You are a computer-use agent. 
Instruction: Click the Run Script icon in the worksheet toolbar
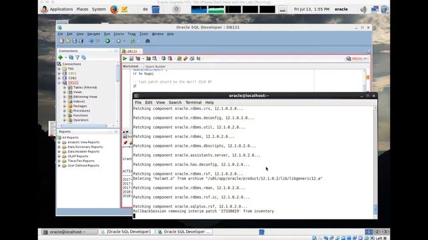[x=131, y=59]
